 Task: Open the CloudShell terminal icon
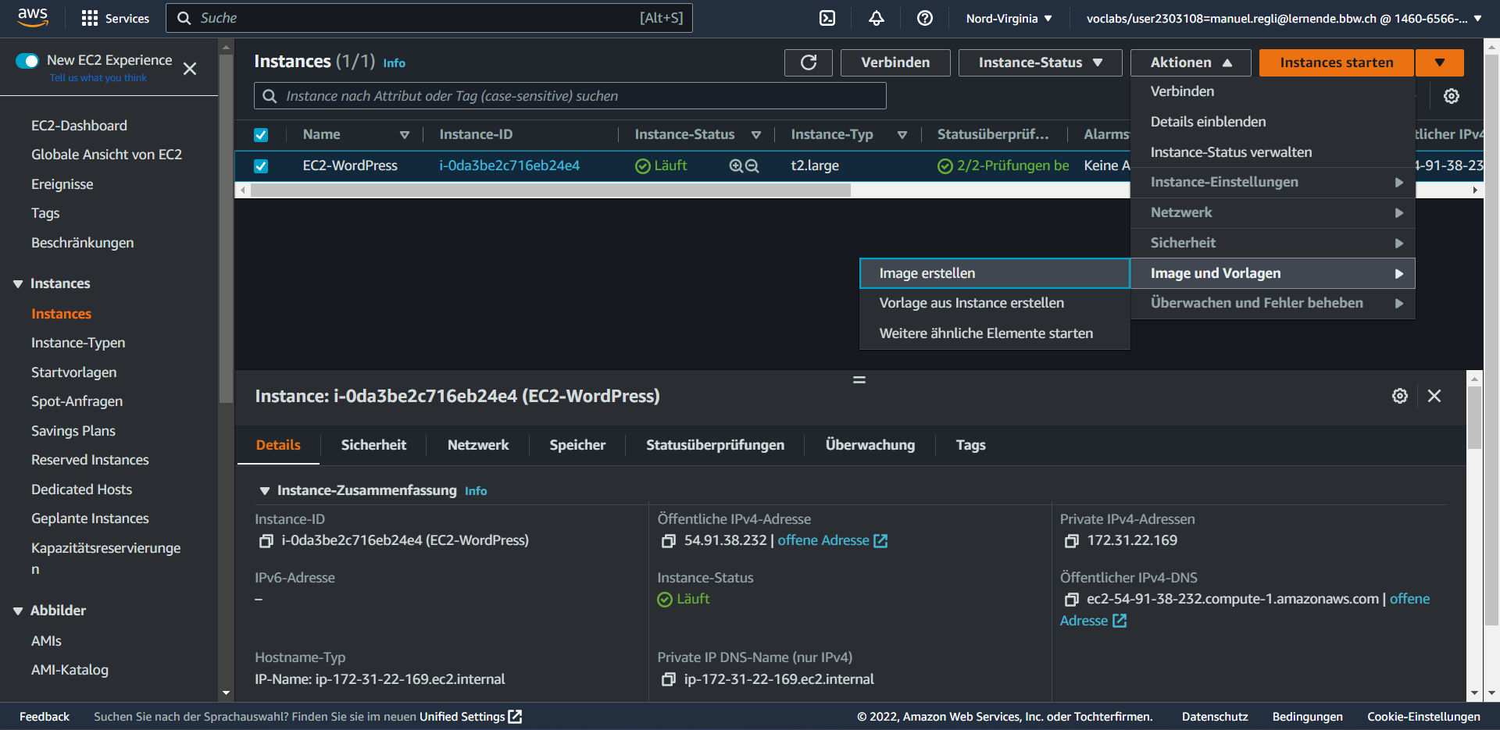point(827,18)
